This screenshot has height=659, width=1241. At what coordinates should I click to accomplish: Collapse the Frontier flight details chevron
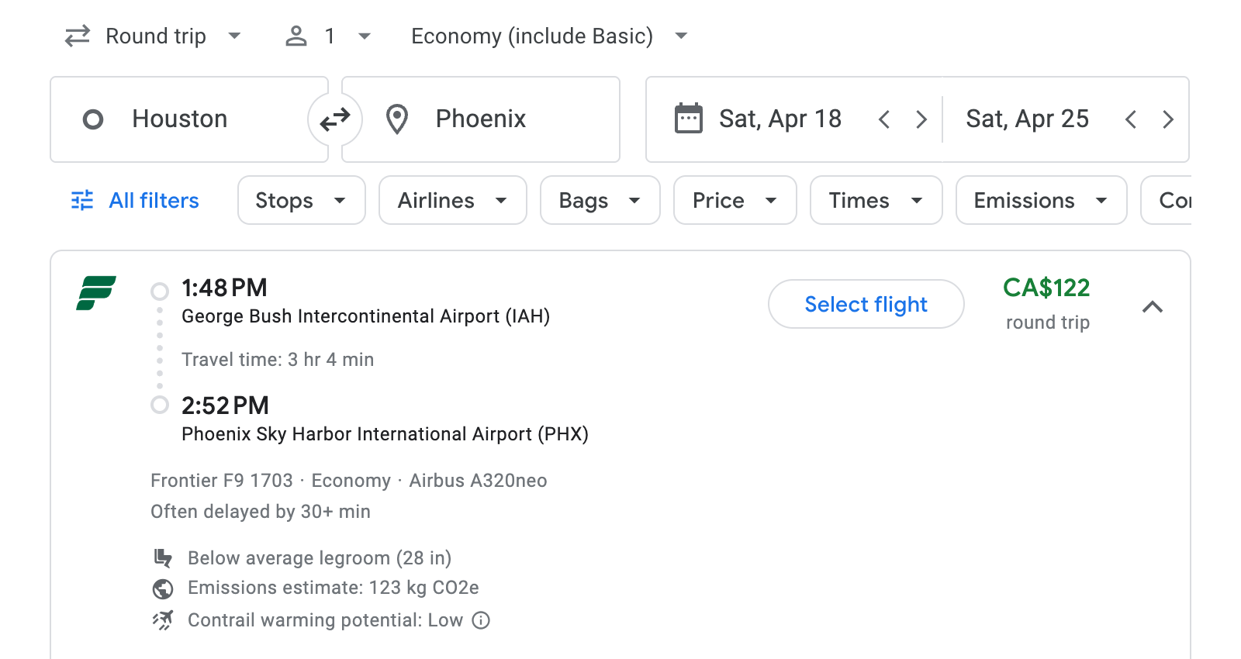click(1153, 307)
